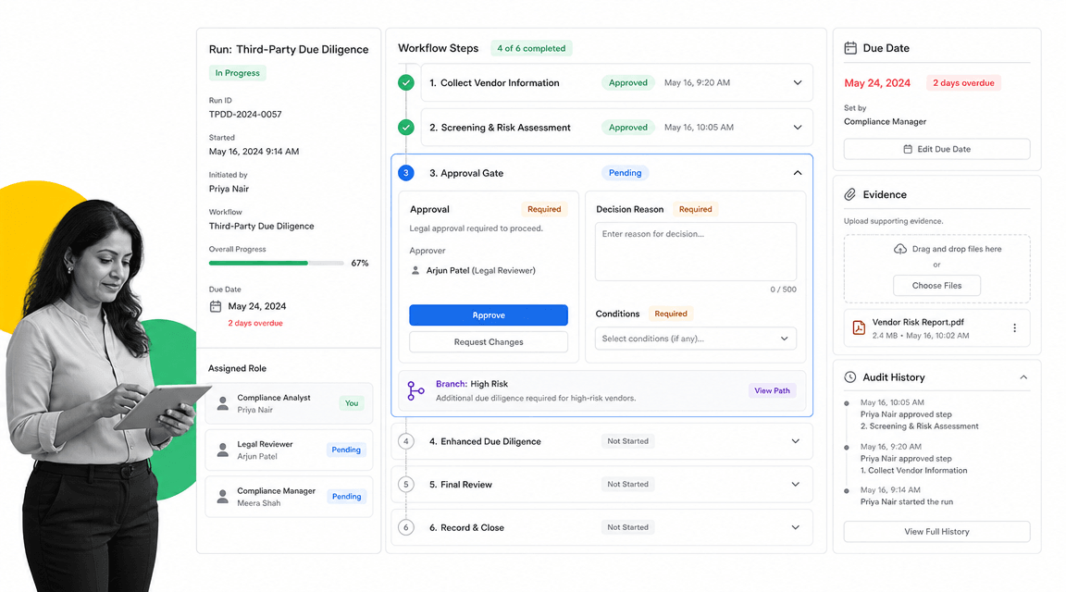The height and width of the screenshot is (592, 1066).
Task: Collapse the Audit History section
Action: (x=1023, y=377)
